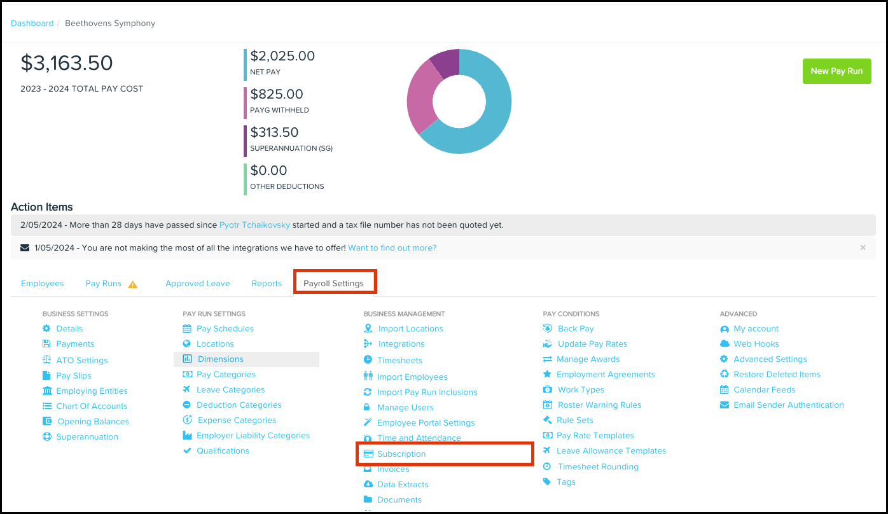The image size is (888, 514).
Task: Click the padlock icon beside Manage Users
Action: (367, 408)
